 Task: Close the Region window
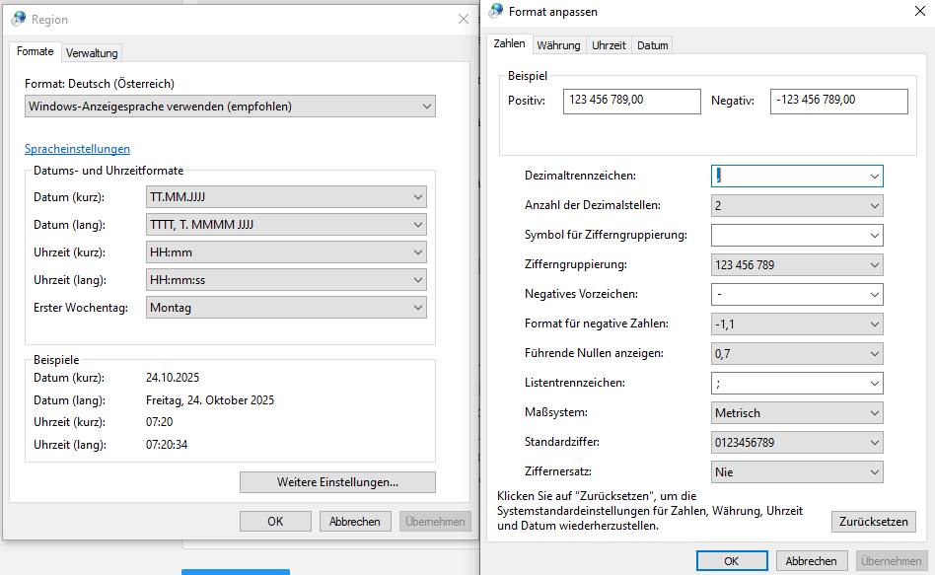click(x=464, y=19)
